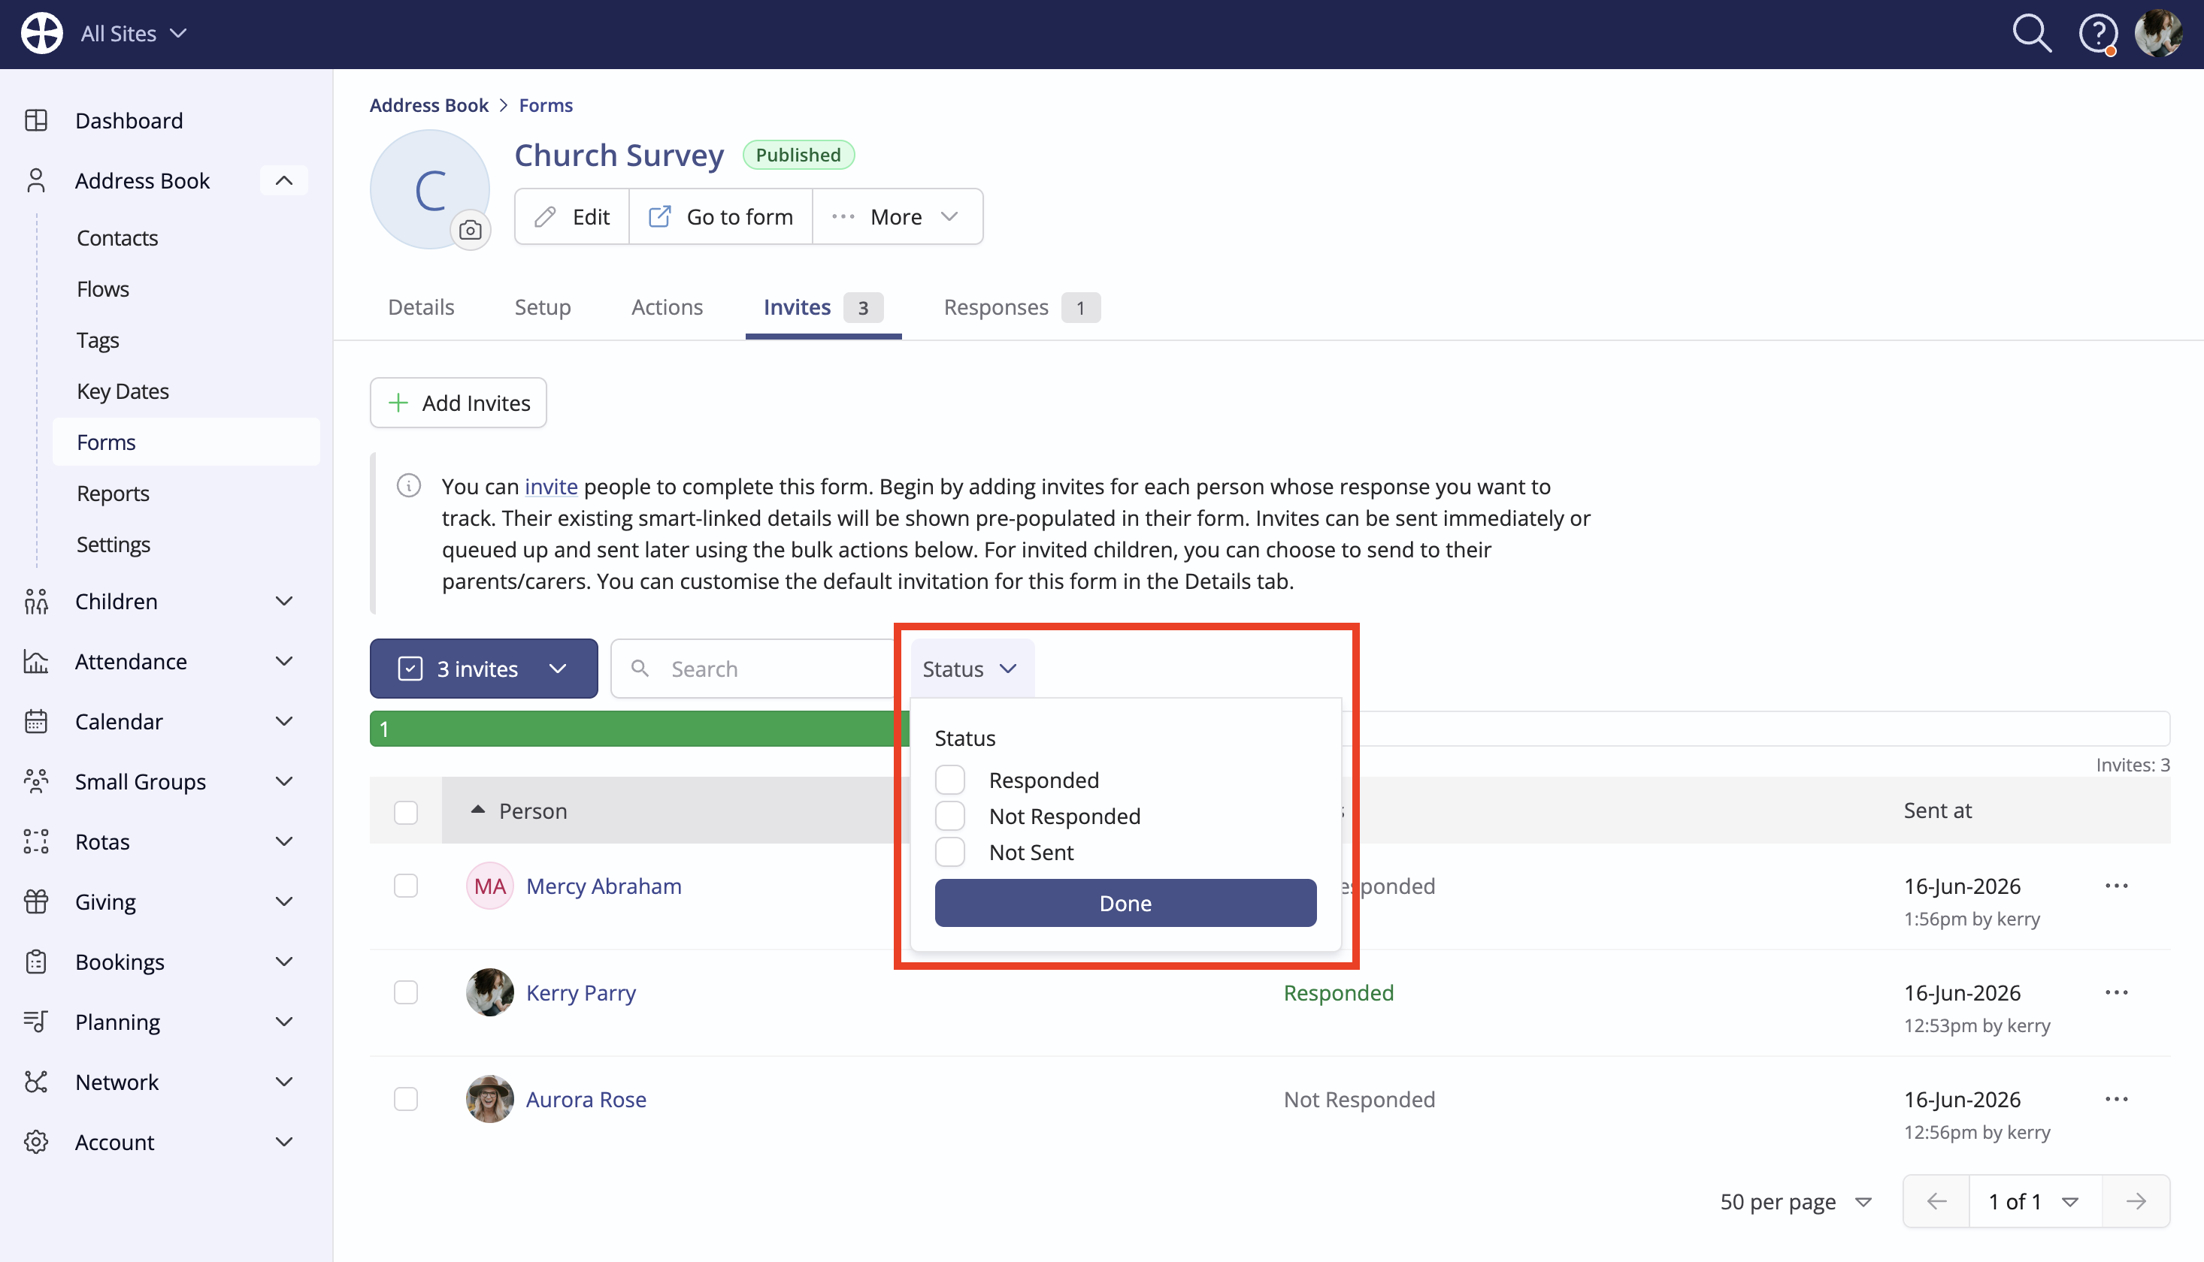This screenshot has width=2204, height=1262.
Task: Click the Children module icon
Action: (x=36, y=602)
